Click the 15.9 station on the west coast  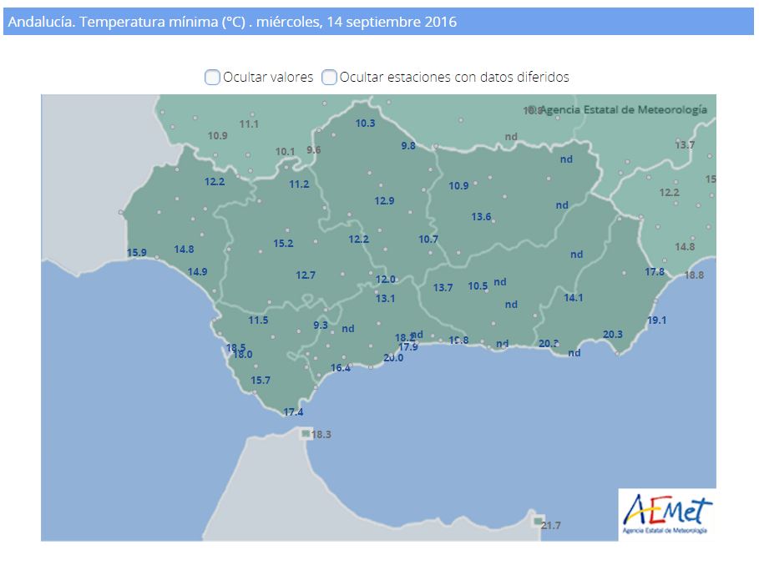pos(137,253)
